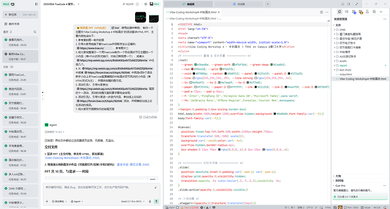
Task: Toggle bottom panel layout icon in title bar
Action: pyautogui.click(x=343, y=4)
